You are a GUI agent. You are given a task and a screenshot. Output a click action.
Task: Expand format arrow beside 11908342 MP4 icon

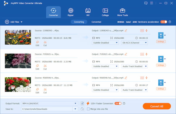165,35
